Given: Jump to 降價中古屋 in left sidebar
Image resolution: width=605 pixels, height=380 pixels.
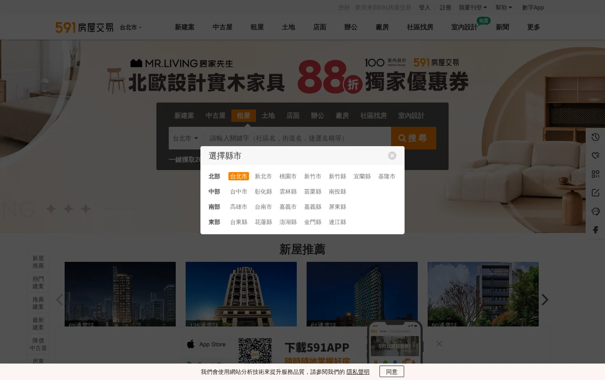Looking at the screenshot, I should [38, 344].
